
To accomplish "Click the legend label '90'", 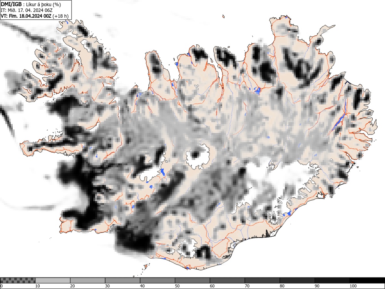I will 317,286.
